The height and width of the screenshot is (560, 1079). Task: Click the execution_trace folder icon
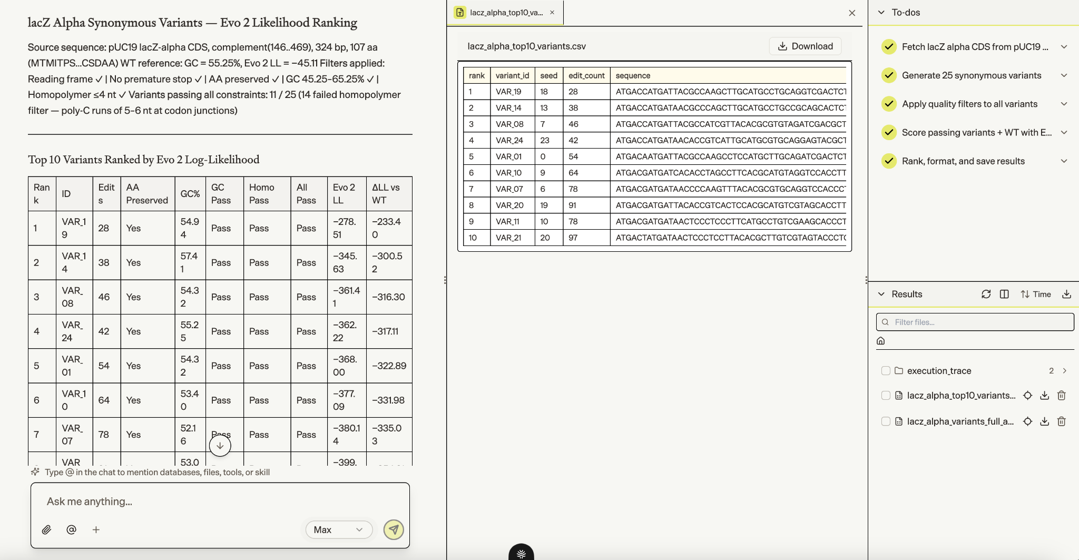point(899,370)
